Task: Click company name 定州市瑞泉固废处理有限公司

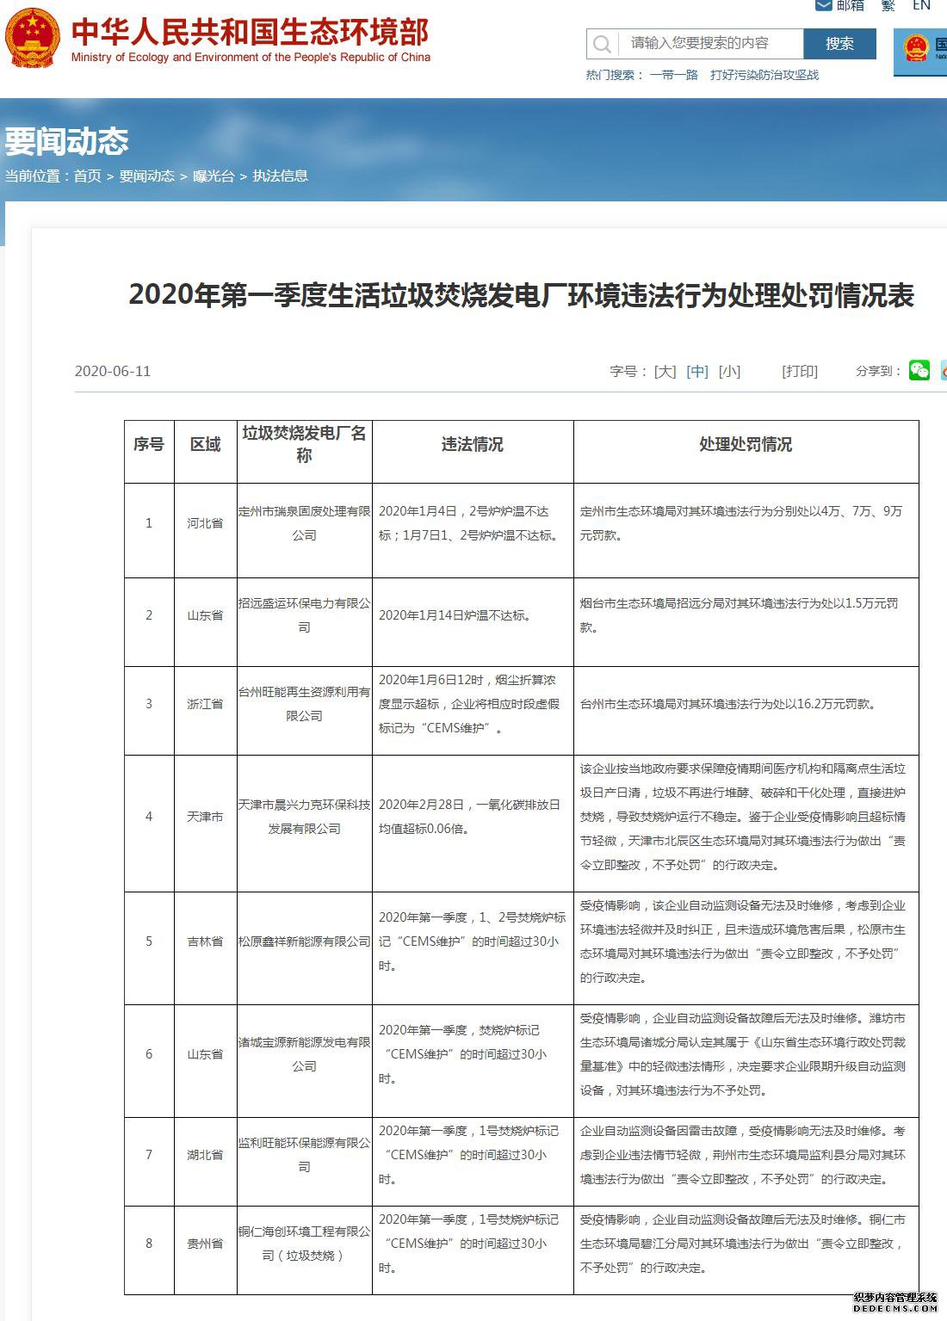Action: point(304,523)
